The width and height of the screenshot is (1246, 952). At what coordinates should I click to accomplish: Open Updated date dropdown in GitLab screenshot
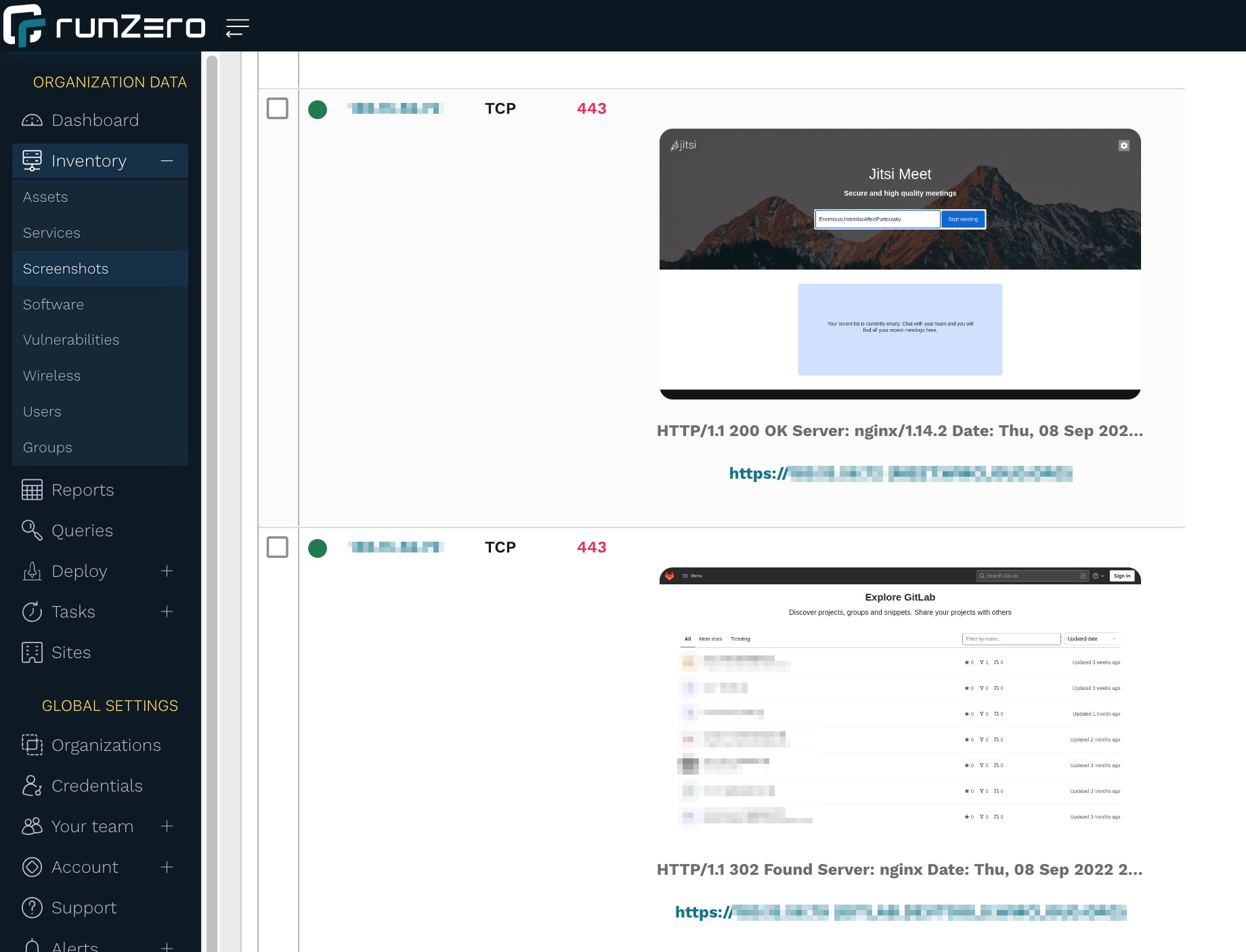tap(1092, 639)
